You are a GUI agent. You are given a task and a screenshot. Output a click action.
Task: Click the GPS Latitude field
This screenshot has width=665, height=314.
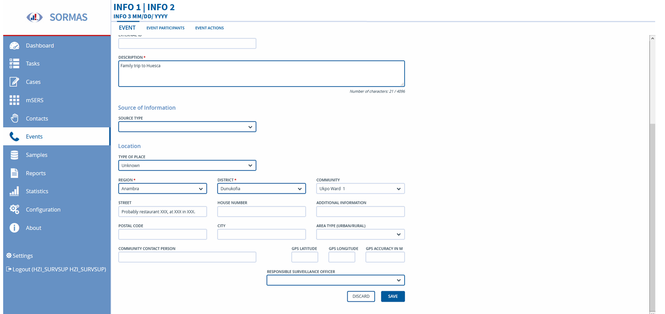305,257
